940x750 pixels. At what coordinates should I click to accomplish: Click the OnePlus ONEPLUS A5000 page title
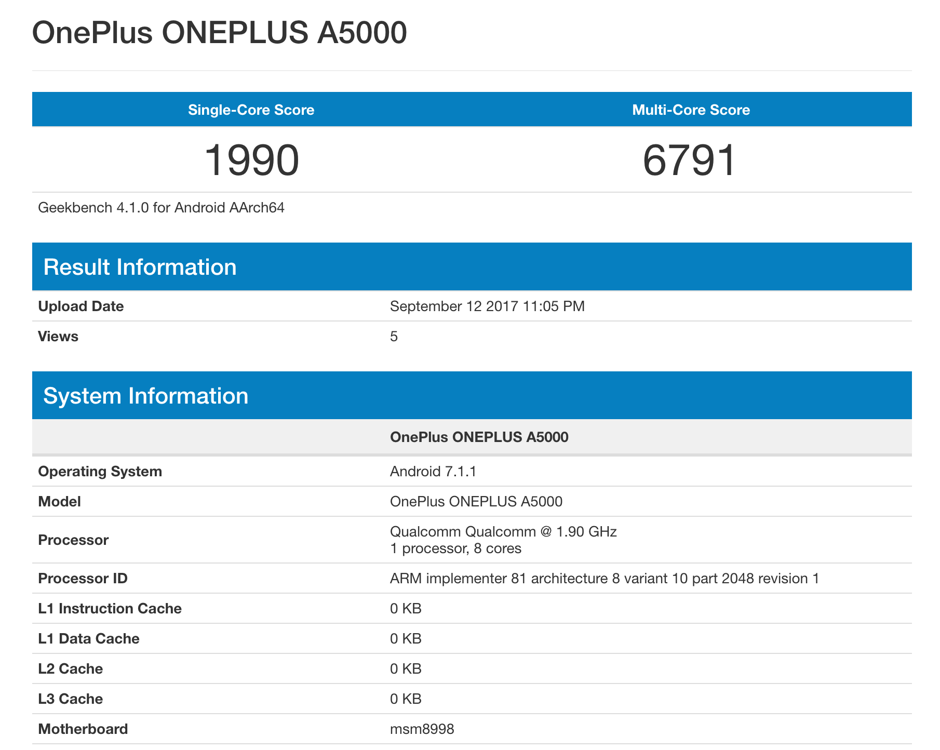219,33
